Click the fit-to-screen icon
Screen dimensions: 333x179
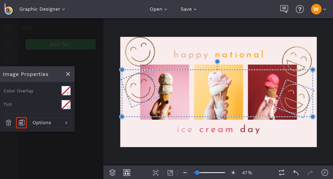coord(156,172)
